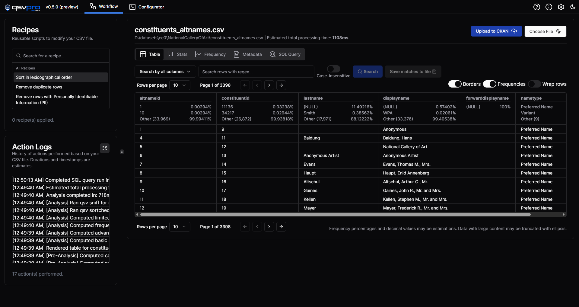Open the help question mark icon
Screen dimensions: 579x307
[536, 7]
